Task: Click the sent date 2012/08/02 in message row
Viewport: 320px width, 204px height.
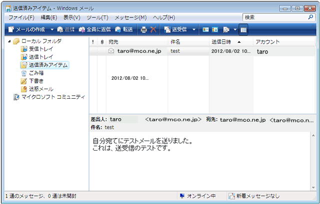Action: 231,51
